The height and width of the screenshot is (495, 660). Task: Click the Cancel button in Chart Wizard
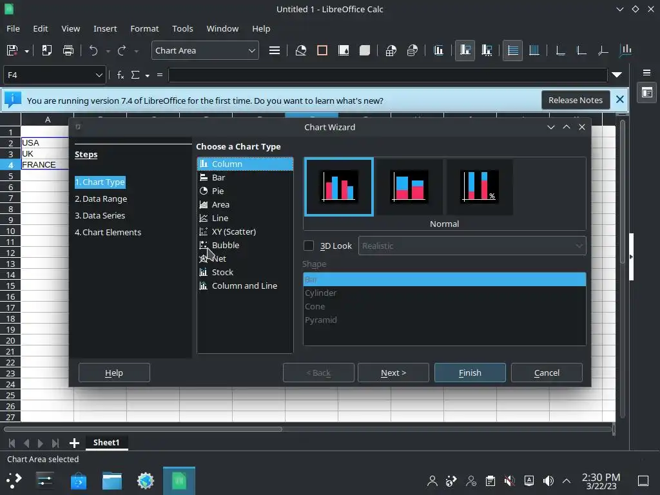point(547,373)
